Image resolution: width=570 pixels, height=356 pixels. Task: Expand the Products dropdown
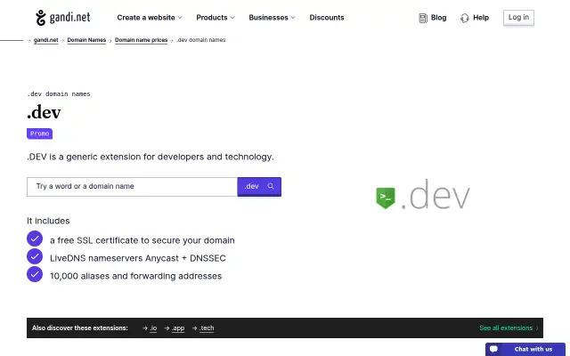[216, 18]
